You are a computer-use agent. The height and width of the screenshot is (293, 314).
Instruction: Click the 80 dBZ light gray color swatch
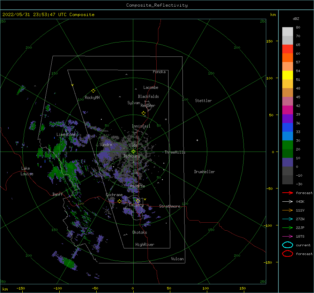(287, 32)
